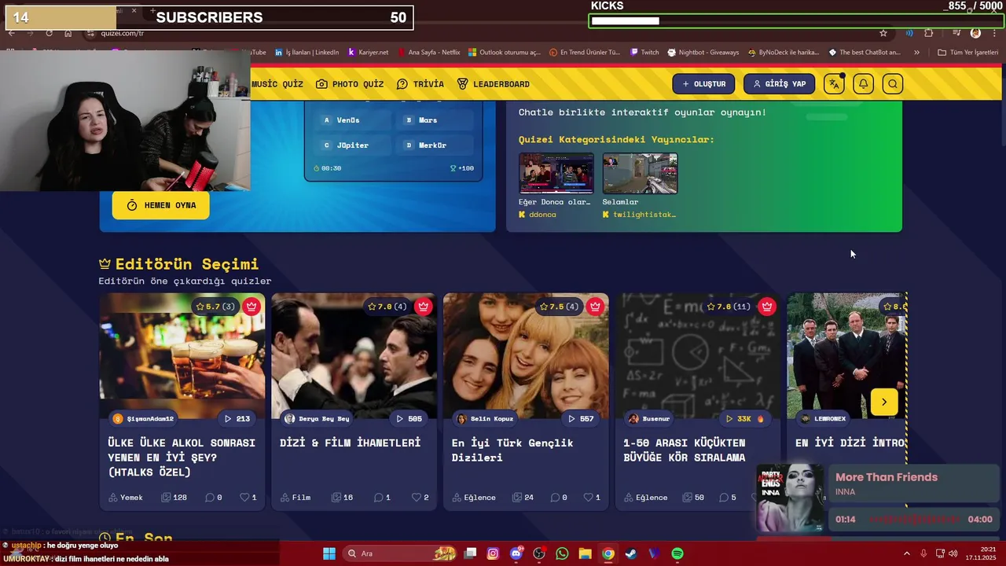The height and width of the screenshot is (566, 1006).
Task: Bookmark the page with star icon
Action: click(x=883, y=33)
